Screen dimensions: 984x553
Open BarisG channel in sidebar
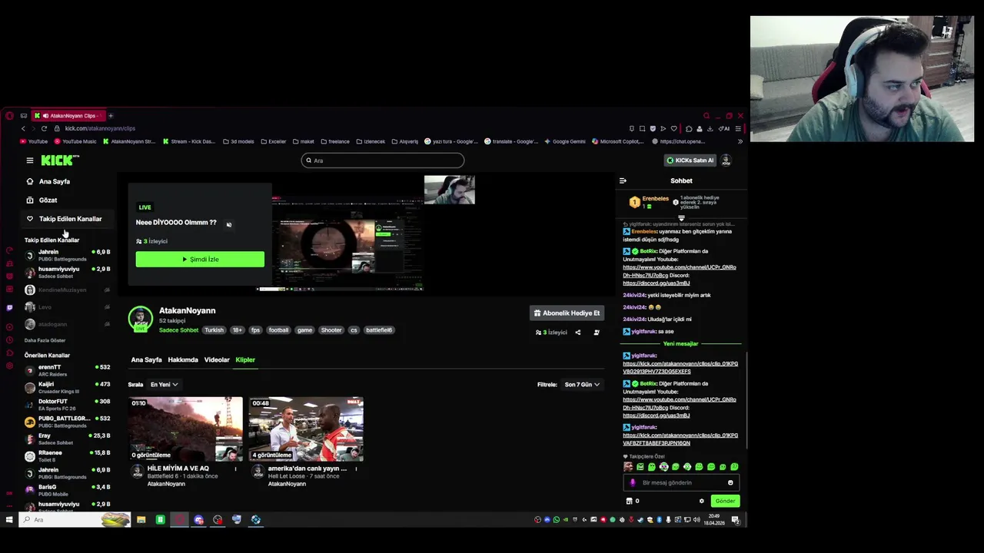68,490
